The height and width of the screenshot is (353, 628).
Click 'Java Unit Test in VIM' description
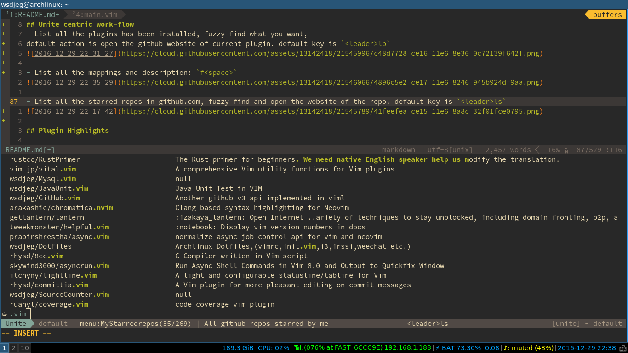pos(218,188)
